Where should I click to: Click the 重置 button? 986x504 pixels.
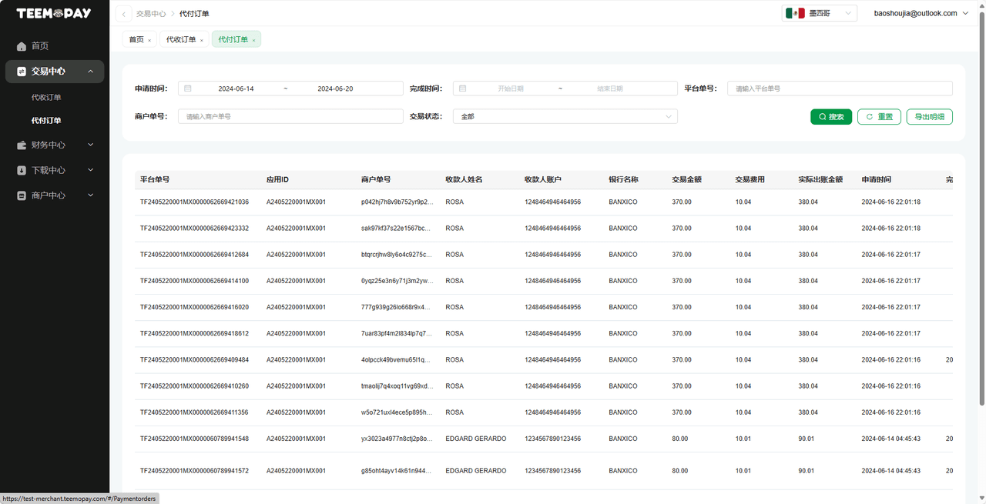(879, 117)
